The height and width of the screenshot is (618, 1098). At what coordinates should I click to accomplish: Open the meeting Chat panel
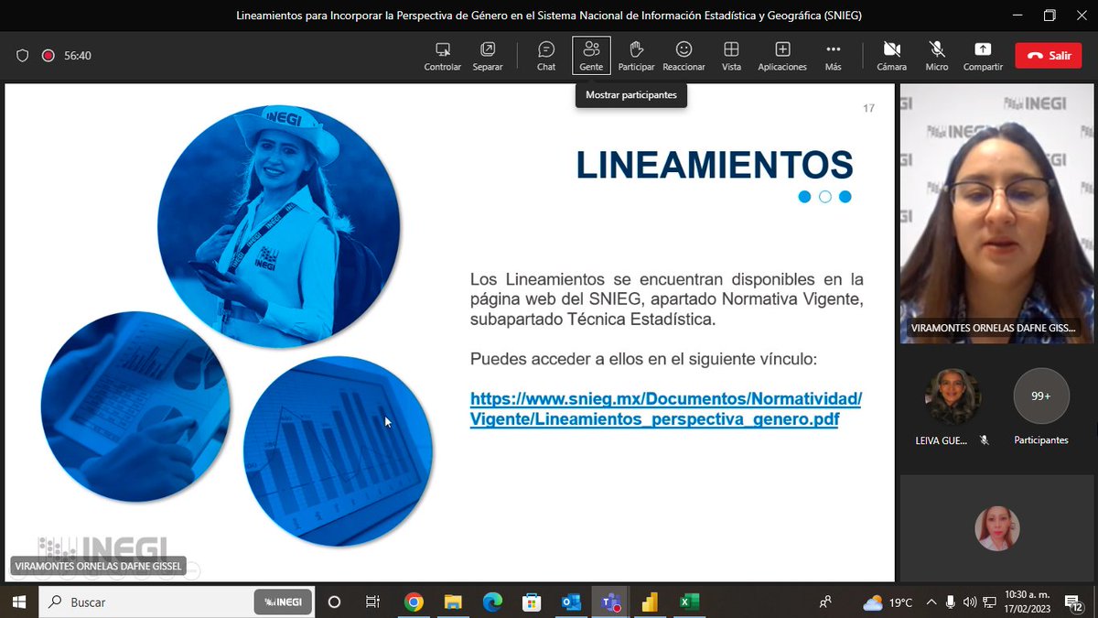(546, 56)
